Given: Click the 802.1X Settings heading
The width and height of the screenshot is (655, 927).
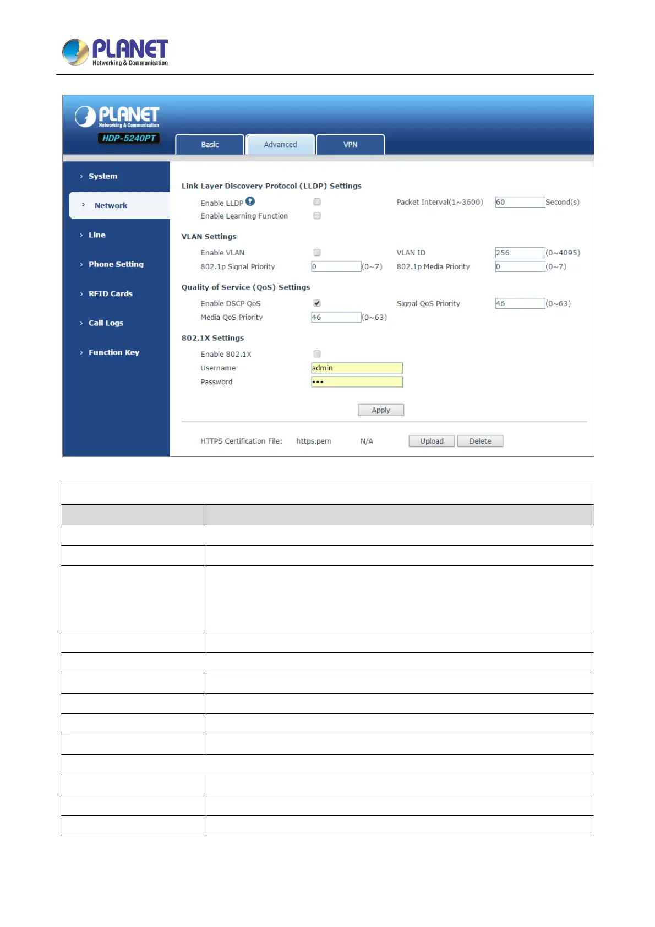Looking at the screenshot, I should click(x=212, y=338).
